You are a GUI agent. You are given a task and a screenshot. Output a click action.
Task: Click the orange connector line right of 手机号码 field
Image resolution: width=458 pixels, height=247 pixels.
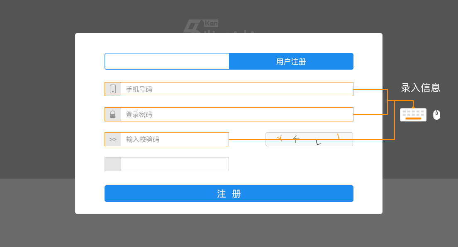tap(370, 90)
